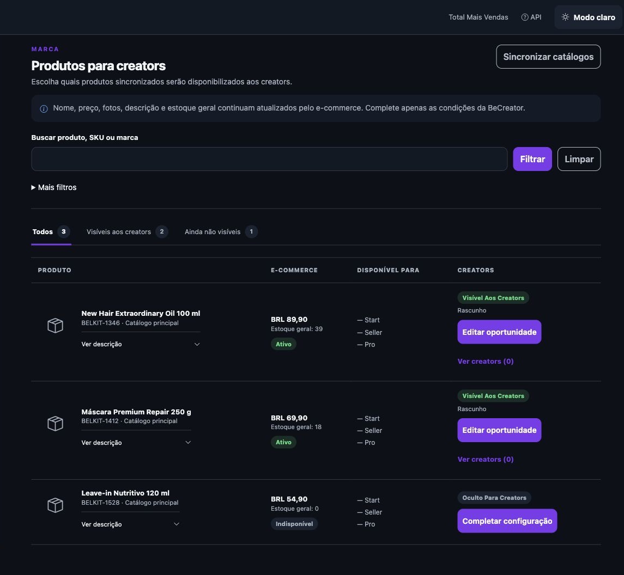Click the Ativo badge for BRL 89,90
Image resolution: width=624 pixels, height=575 pixels.
tap(283, 344)
